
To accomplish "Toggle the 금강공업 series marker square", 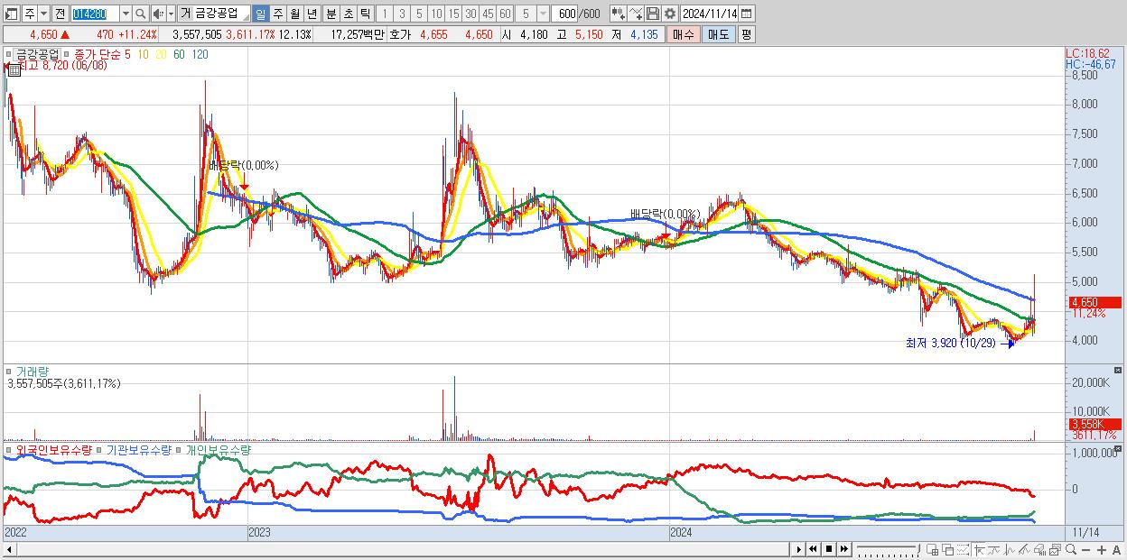I will pos(8,54).
